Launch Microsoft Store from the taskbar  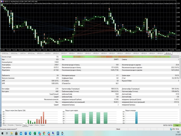point(16,133)
